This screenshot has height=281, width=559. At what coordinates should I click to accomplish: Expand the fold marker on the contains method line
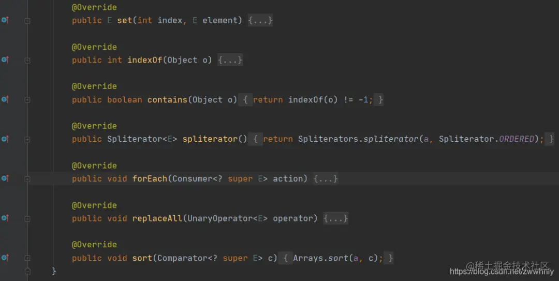point(27,100)
